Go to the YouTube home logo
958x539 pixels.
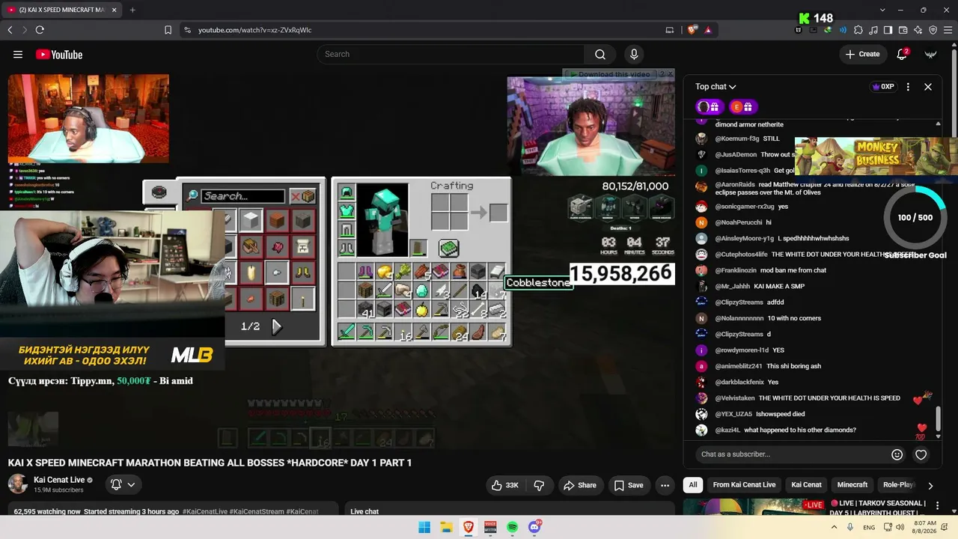pyautogui.click(x=59, y=55)
